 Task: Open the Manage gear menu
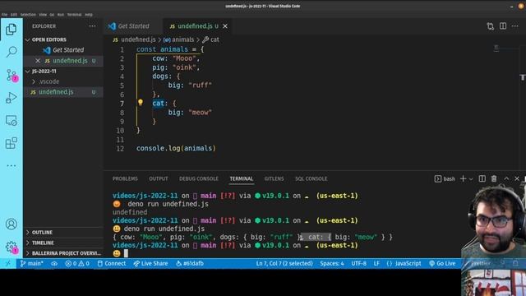coord(12,247)
